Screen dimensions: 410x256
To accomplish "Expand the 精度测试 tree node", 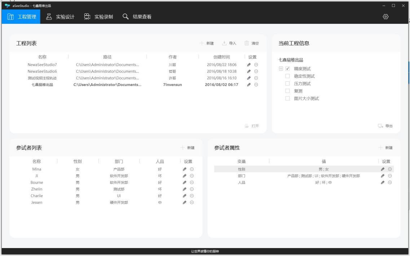I will coord(281,69).
